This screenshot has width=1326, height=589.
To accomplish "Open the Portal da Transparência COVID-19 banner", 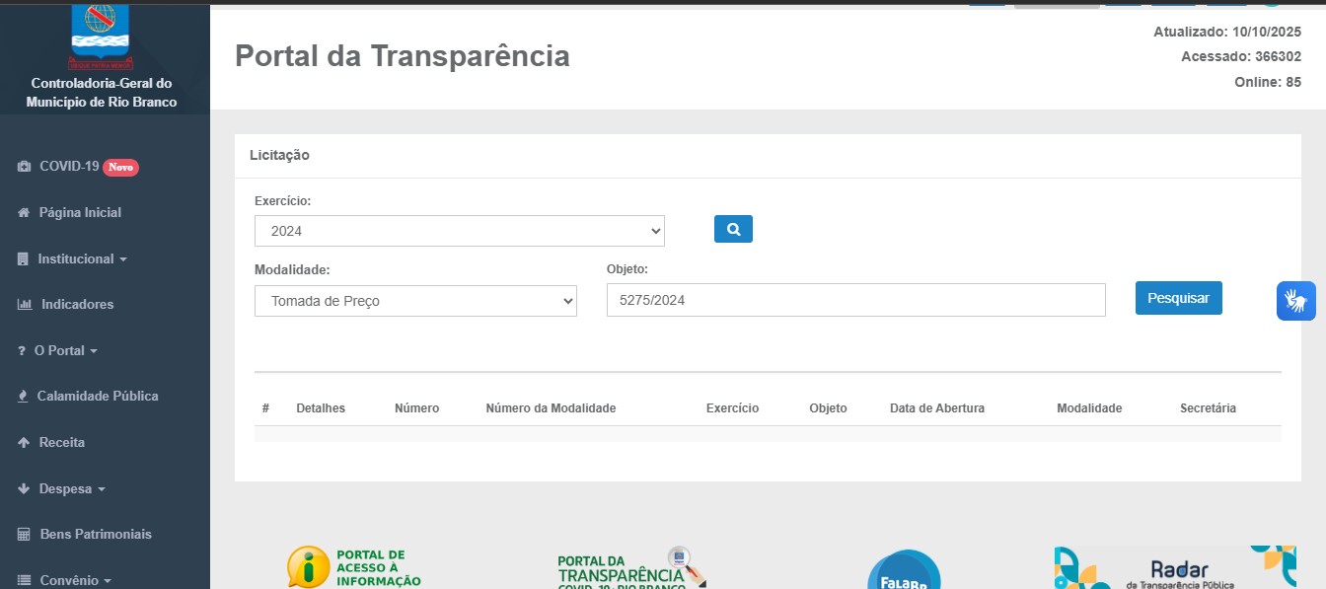I will point(631,568).
